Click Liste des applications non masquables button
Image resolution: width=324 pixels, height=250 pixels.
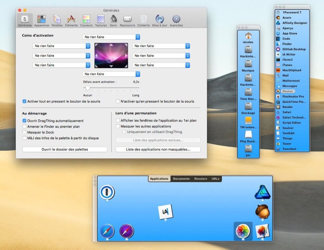(158, 150)
